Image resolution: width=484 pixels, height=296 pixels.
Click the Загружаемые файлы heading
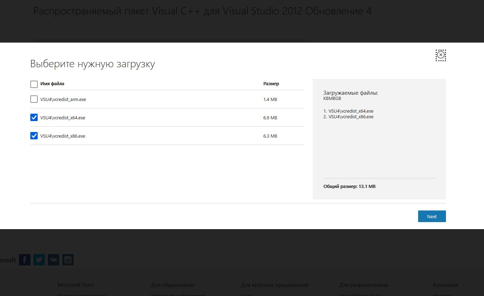click(350, 93)
